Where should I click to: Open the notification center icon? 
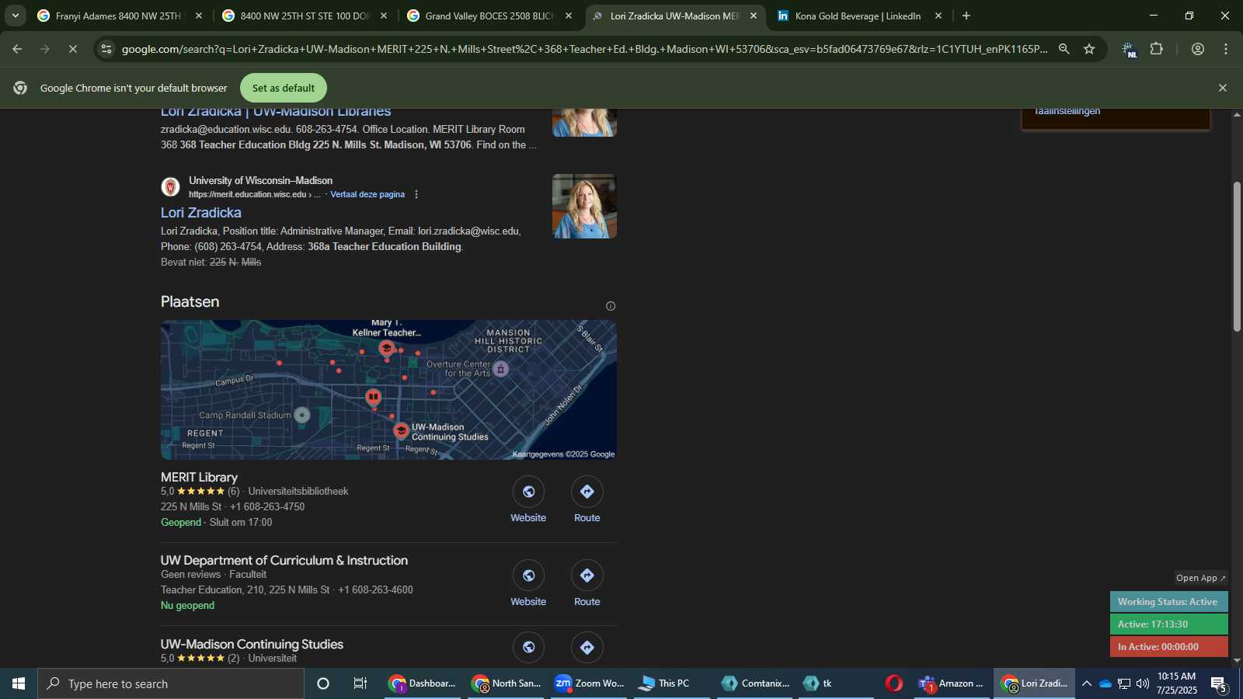coord(1219,684)
